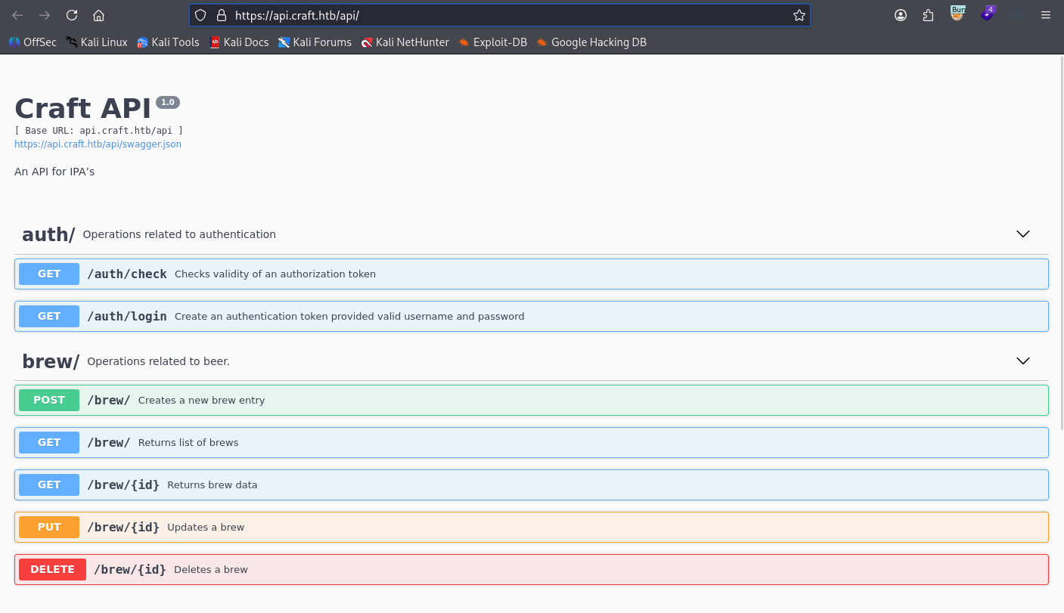This screenshot has height=613, width=1064.
Task: Click the Craft API title
Action: click(x=83, y=108)
